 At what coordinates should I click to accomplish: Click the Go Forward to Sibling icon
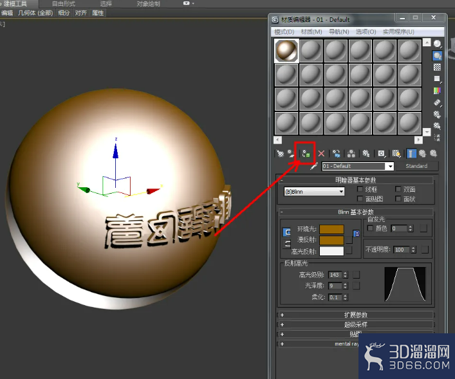tap(434, 154)
